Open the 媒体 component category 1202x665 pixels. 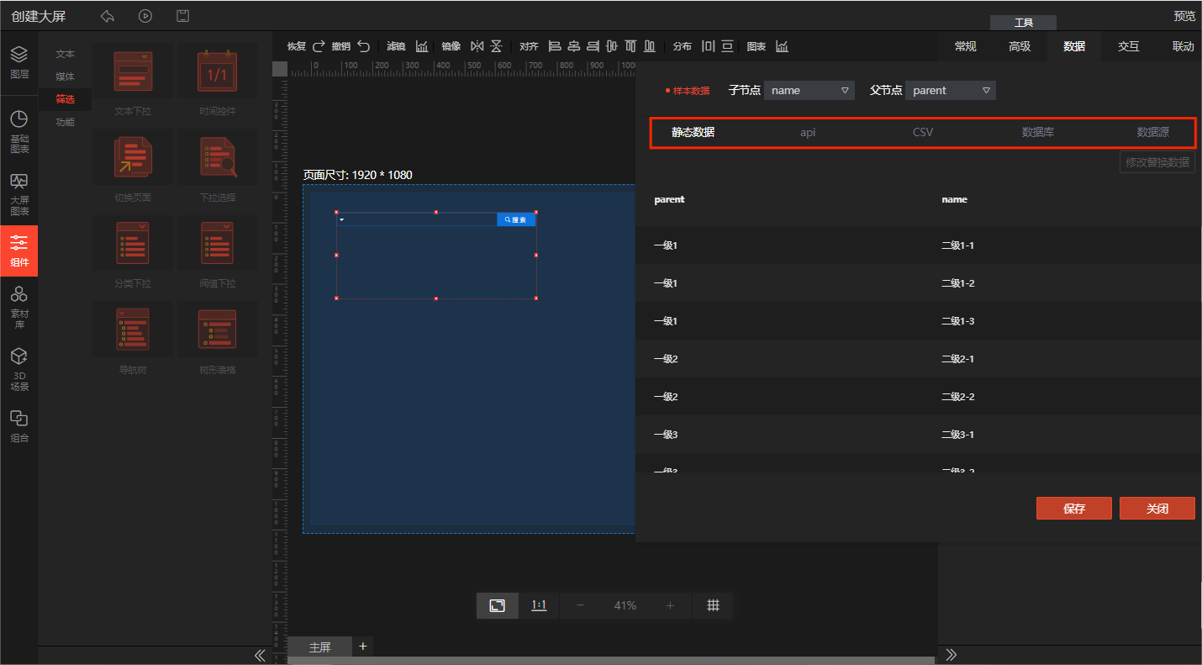[x=66, y=77]
